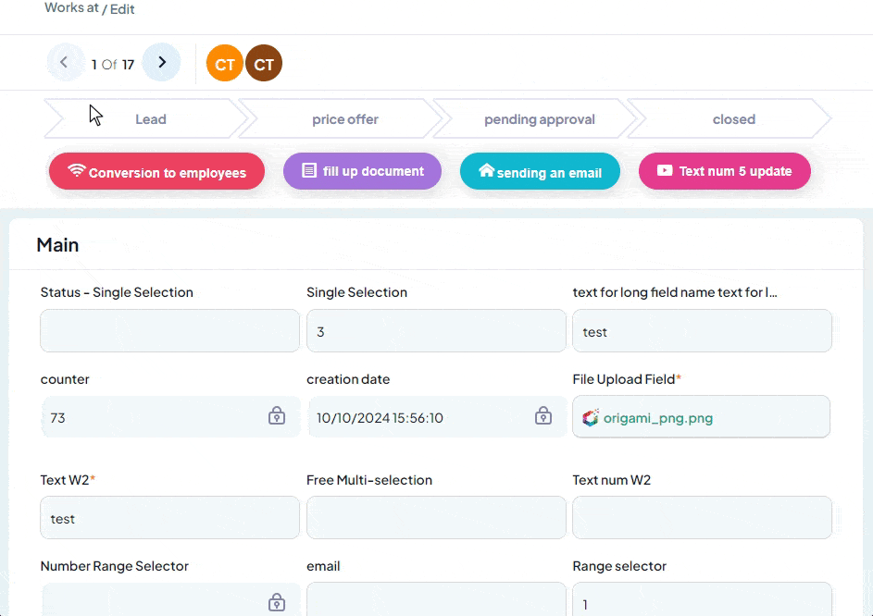873x616 pixels.
Task: Click the email input field
Action: click(436, 600)
